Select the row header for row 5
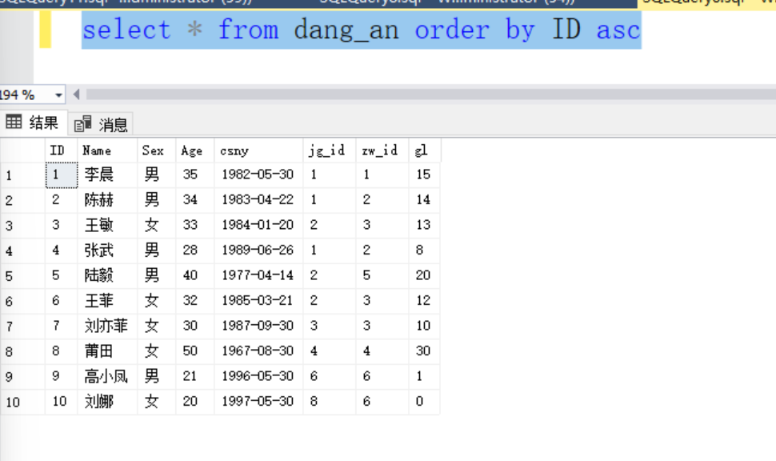 [x=22, y=276]
